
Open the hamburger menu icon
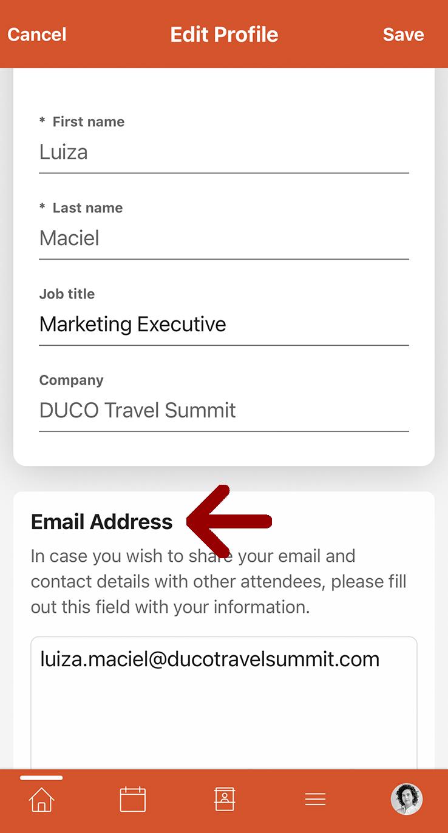click(315, 799)
